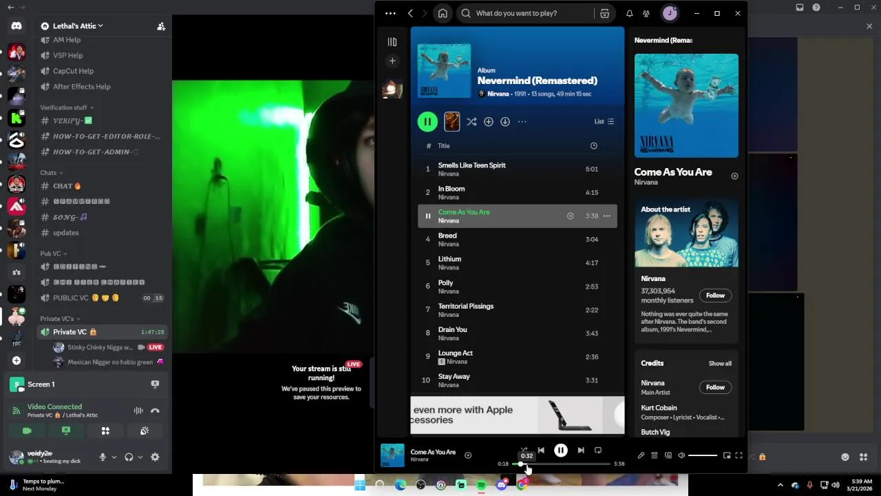Turn off Discord camera
This screenshot has width=881, height=496.
coord(27,431)
